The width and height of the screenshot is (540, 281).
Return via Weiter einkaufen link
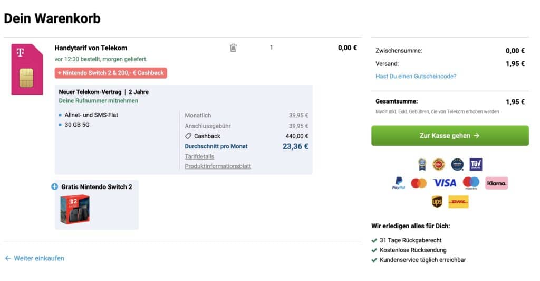pyautogui.click(x=34, y=258)
